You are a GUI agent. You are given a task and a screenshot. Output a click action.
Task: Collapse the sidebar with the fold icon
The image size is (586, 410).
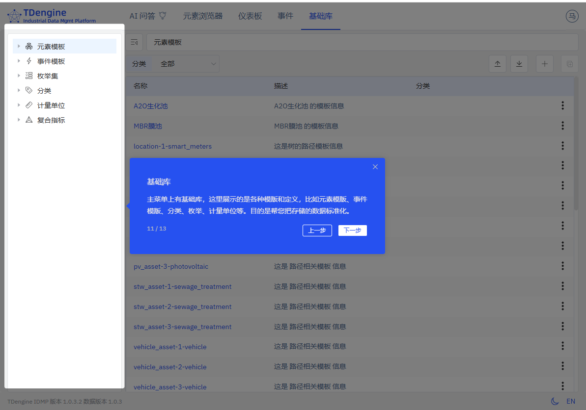click(x=134, y=43)
